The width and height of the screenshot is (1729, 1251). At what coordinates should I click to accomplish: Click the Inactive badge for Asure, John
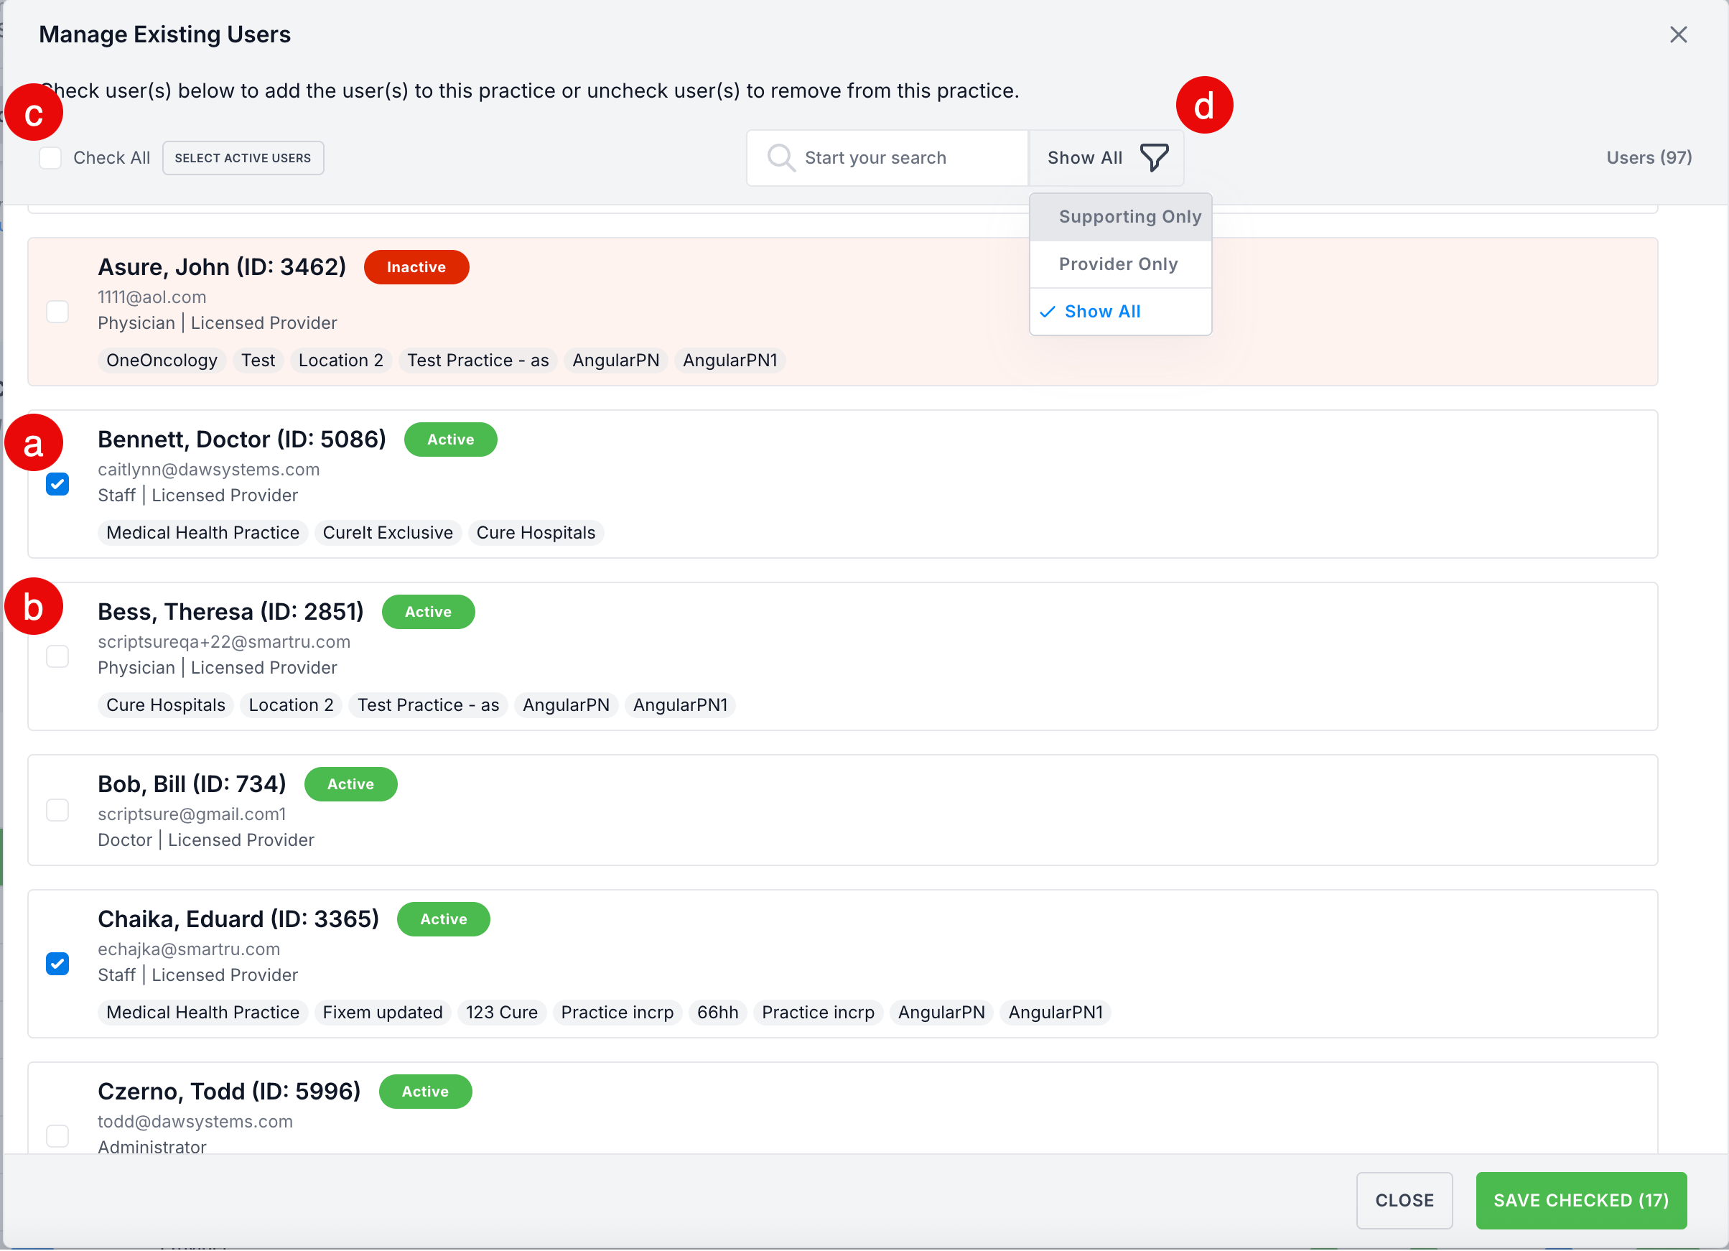tap(416, 268)
